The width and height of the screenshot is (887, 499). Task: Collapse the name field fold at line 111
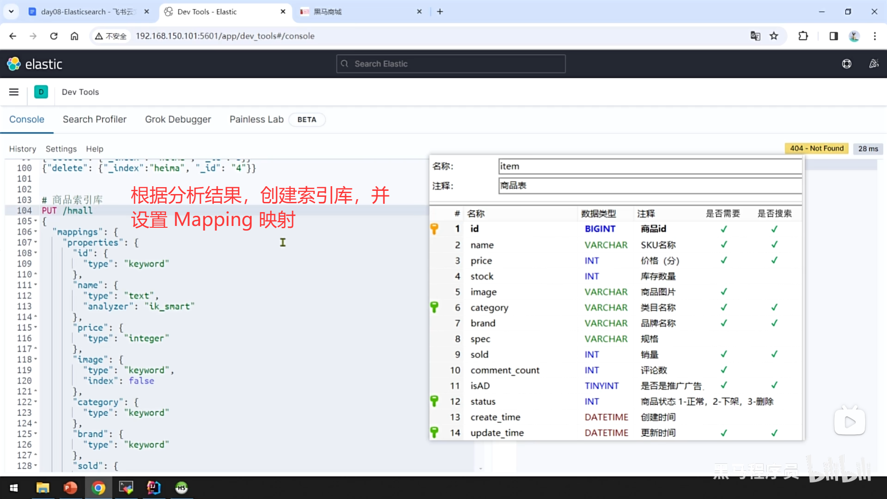coord(36,285)
